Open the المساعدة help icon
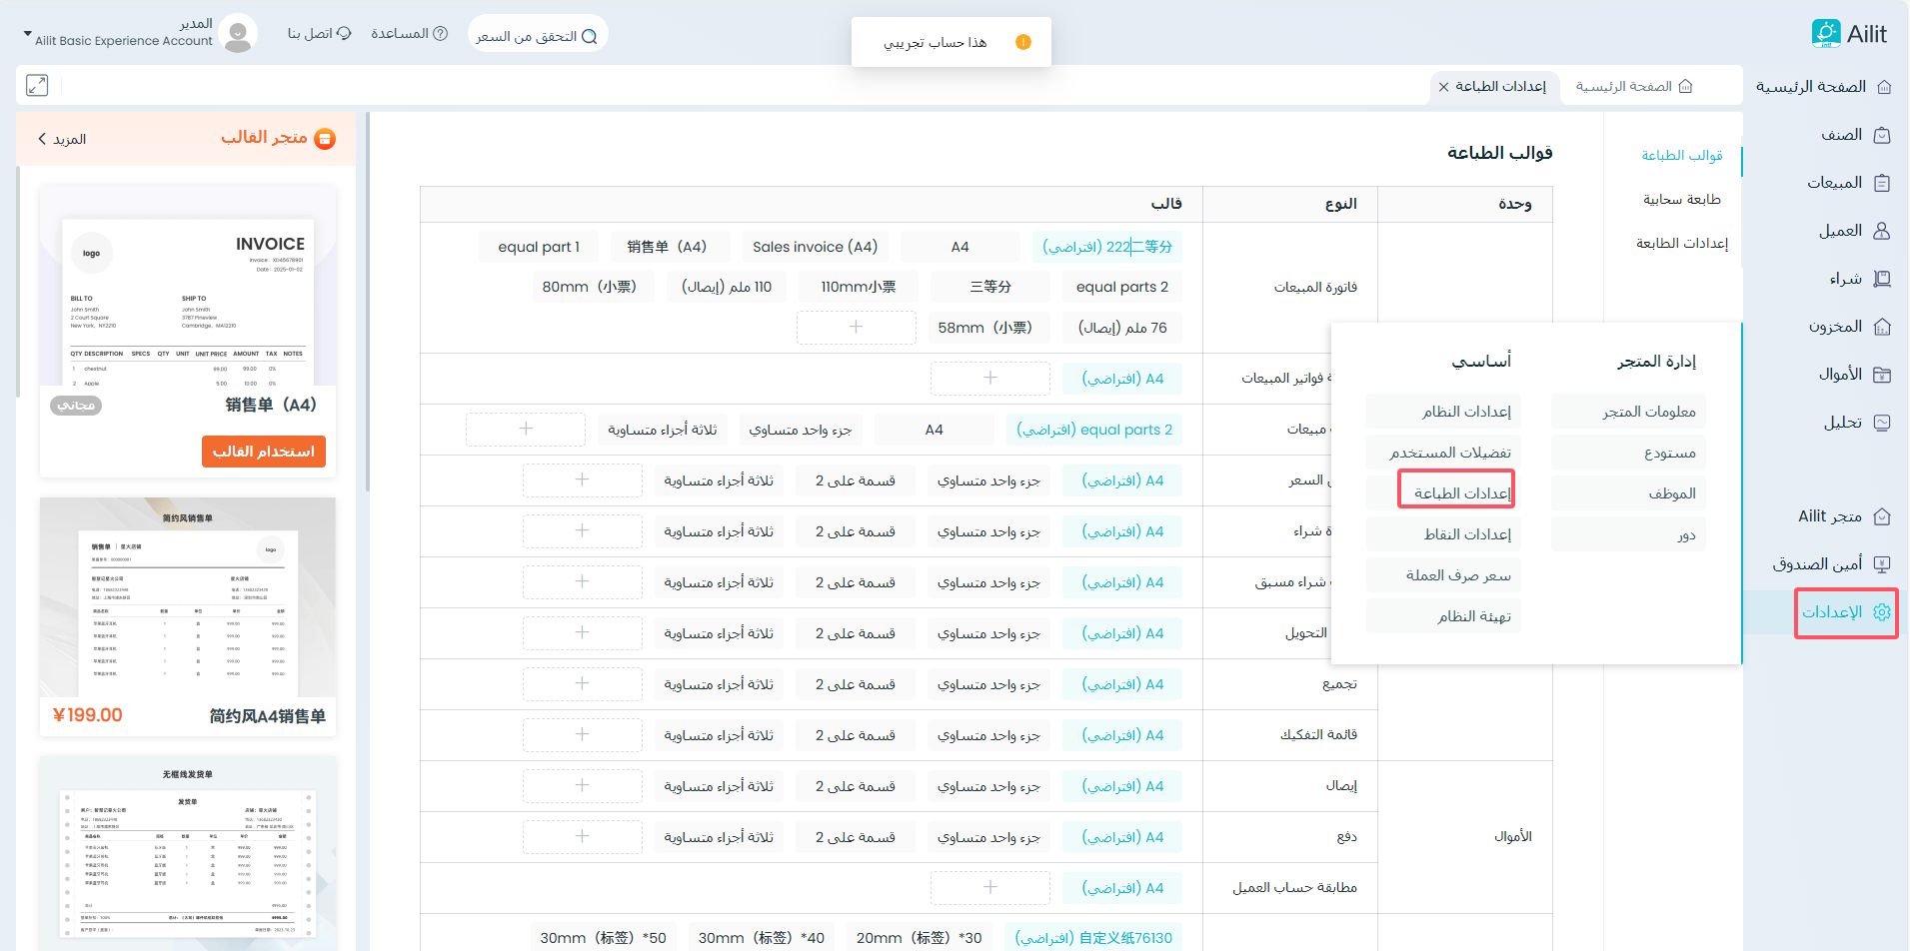This screenshot has height=951, width=1910. point(440,34)
